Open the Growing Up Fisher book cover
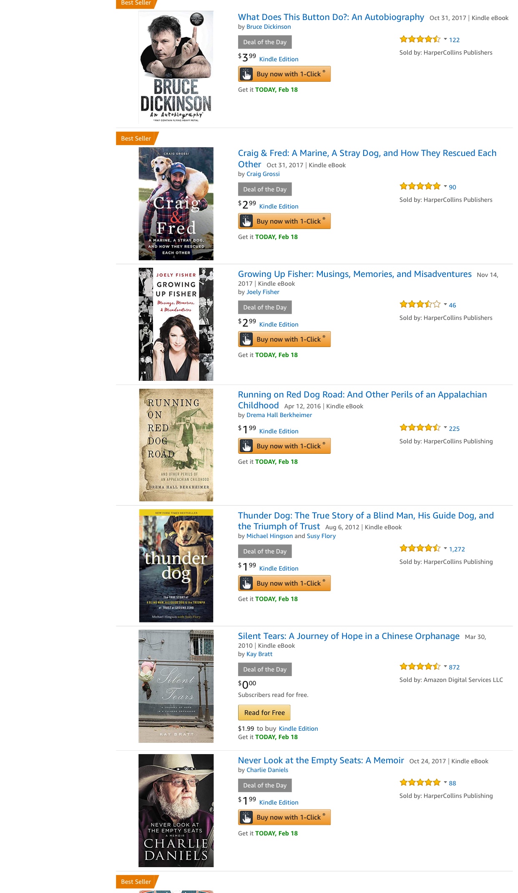This screenshot has width=518, height=893. [176, 324]
